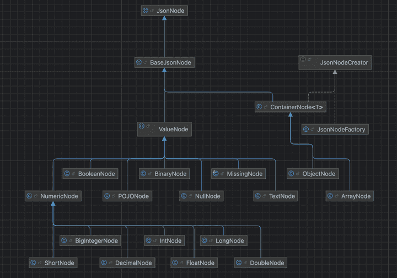Click the visibility lock icon on ObjectNode
Viewport: 397px width, 278px height.
(x=298, y=174)
